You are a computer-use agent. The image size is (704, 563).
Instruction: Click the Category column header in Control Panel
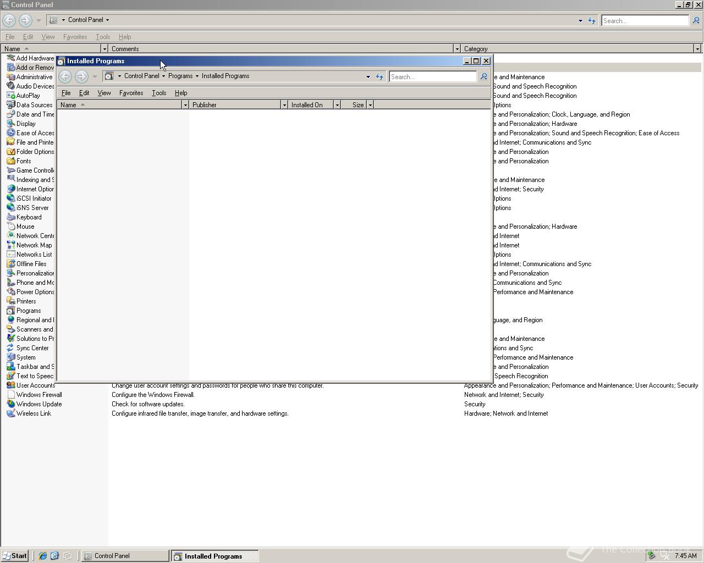(577, 49)
